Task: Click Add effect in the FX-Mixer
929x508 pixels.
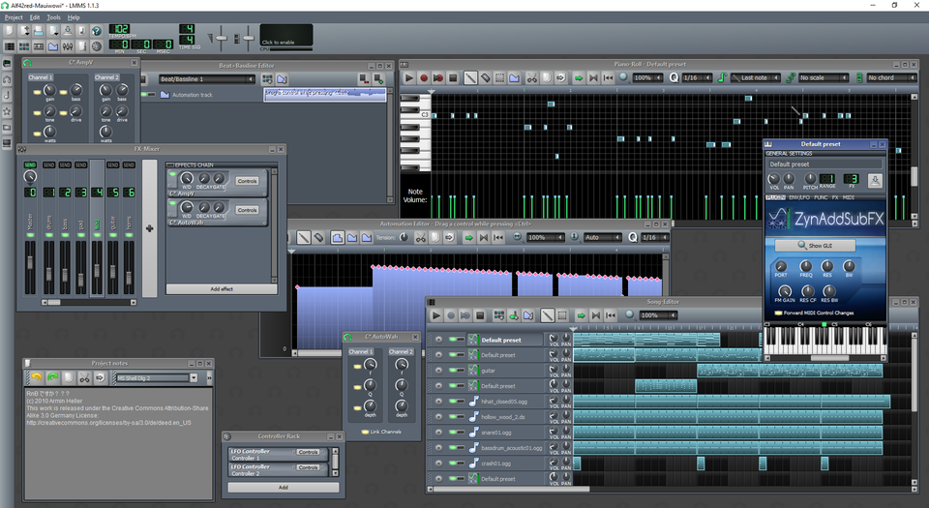Action: point(221,288)
